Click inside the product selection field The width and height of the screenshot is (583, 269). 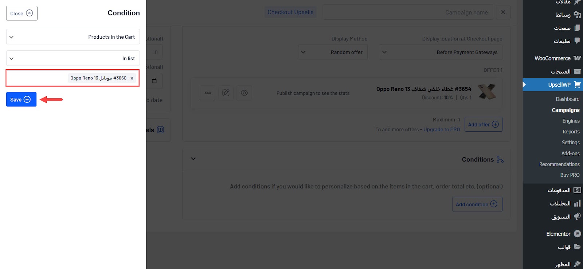pos(36,78)
